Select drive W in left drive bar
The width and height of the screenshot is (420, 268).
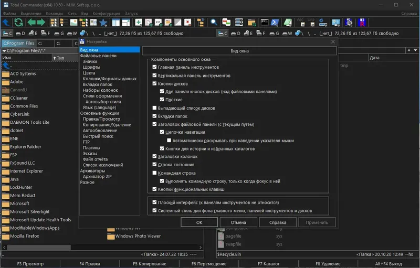click(72, 34)
